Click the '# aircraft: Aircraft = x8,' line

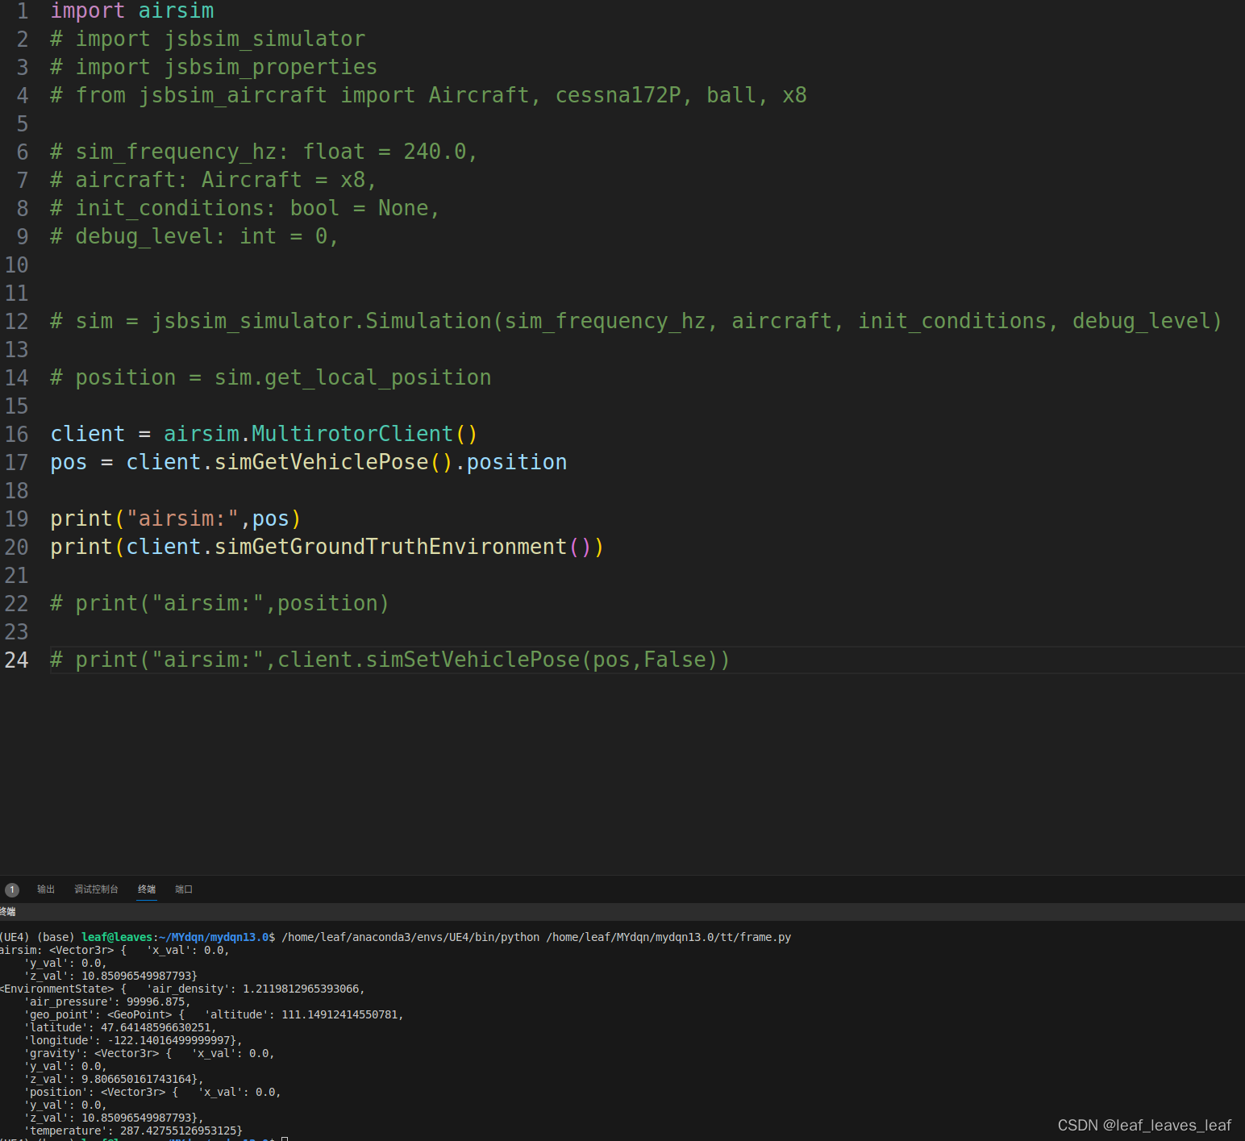coord(214,180)
